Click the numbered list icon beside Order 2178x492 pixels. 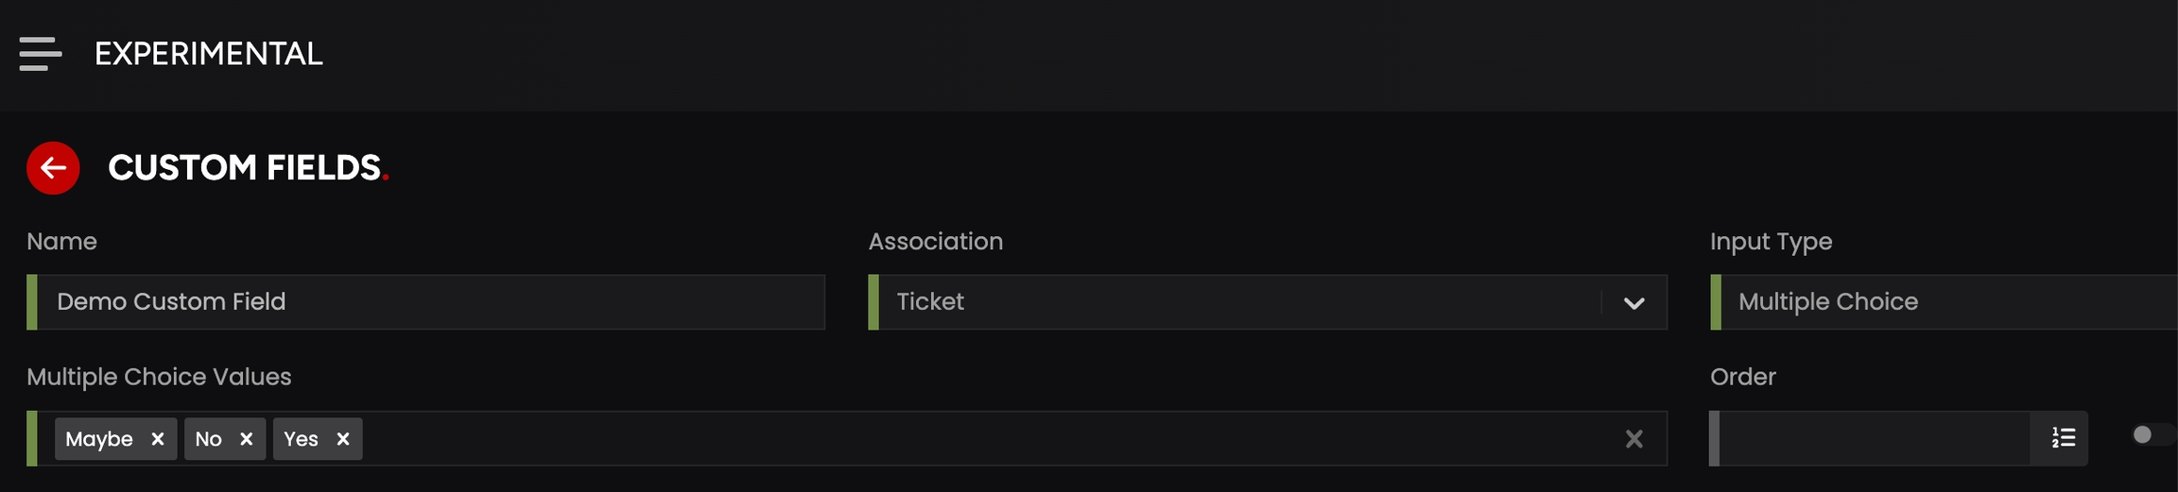click(x=2063, y=438)
